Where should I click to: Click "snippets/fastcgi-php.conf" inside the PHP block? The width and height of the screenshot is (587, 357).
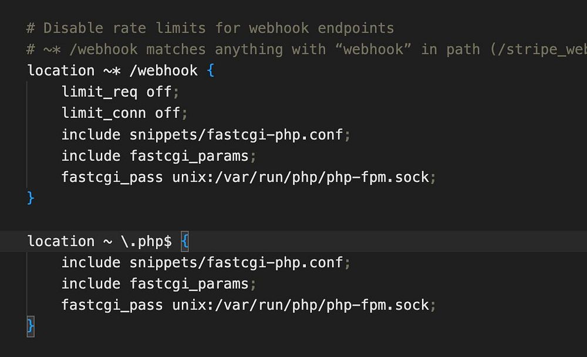click(236, 263)
